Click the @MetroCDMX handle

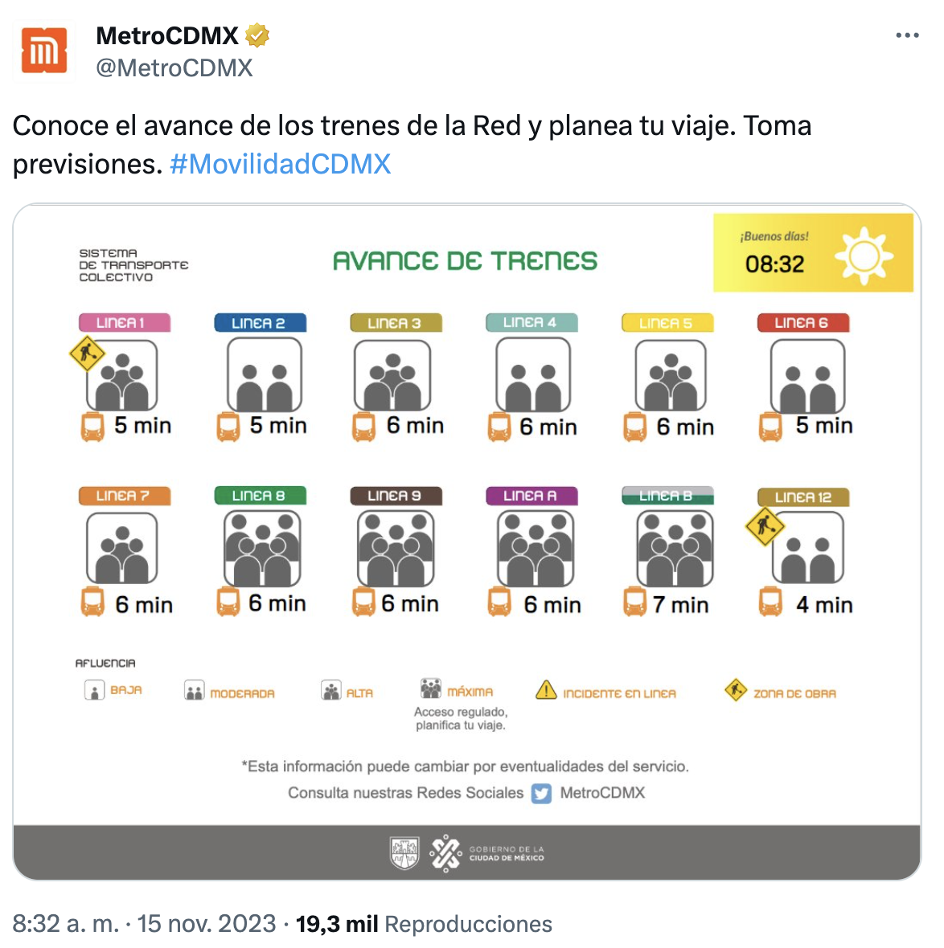pos(174,68)
